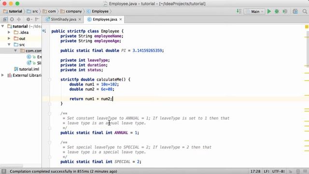Open the Main run configuration dropdown
The height and width of the screenshot is (174, 309).
coord(254,12)
